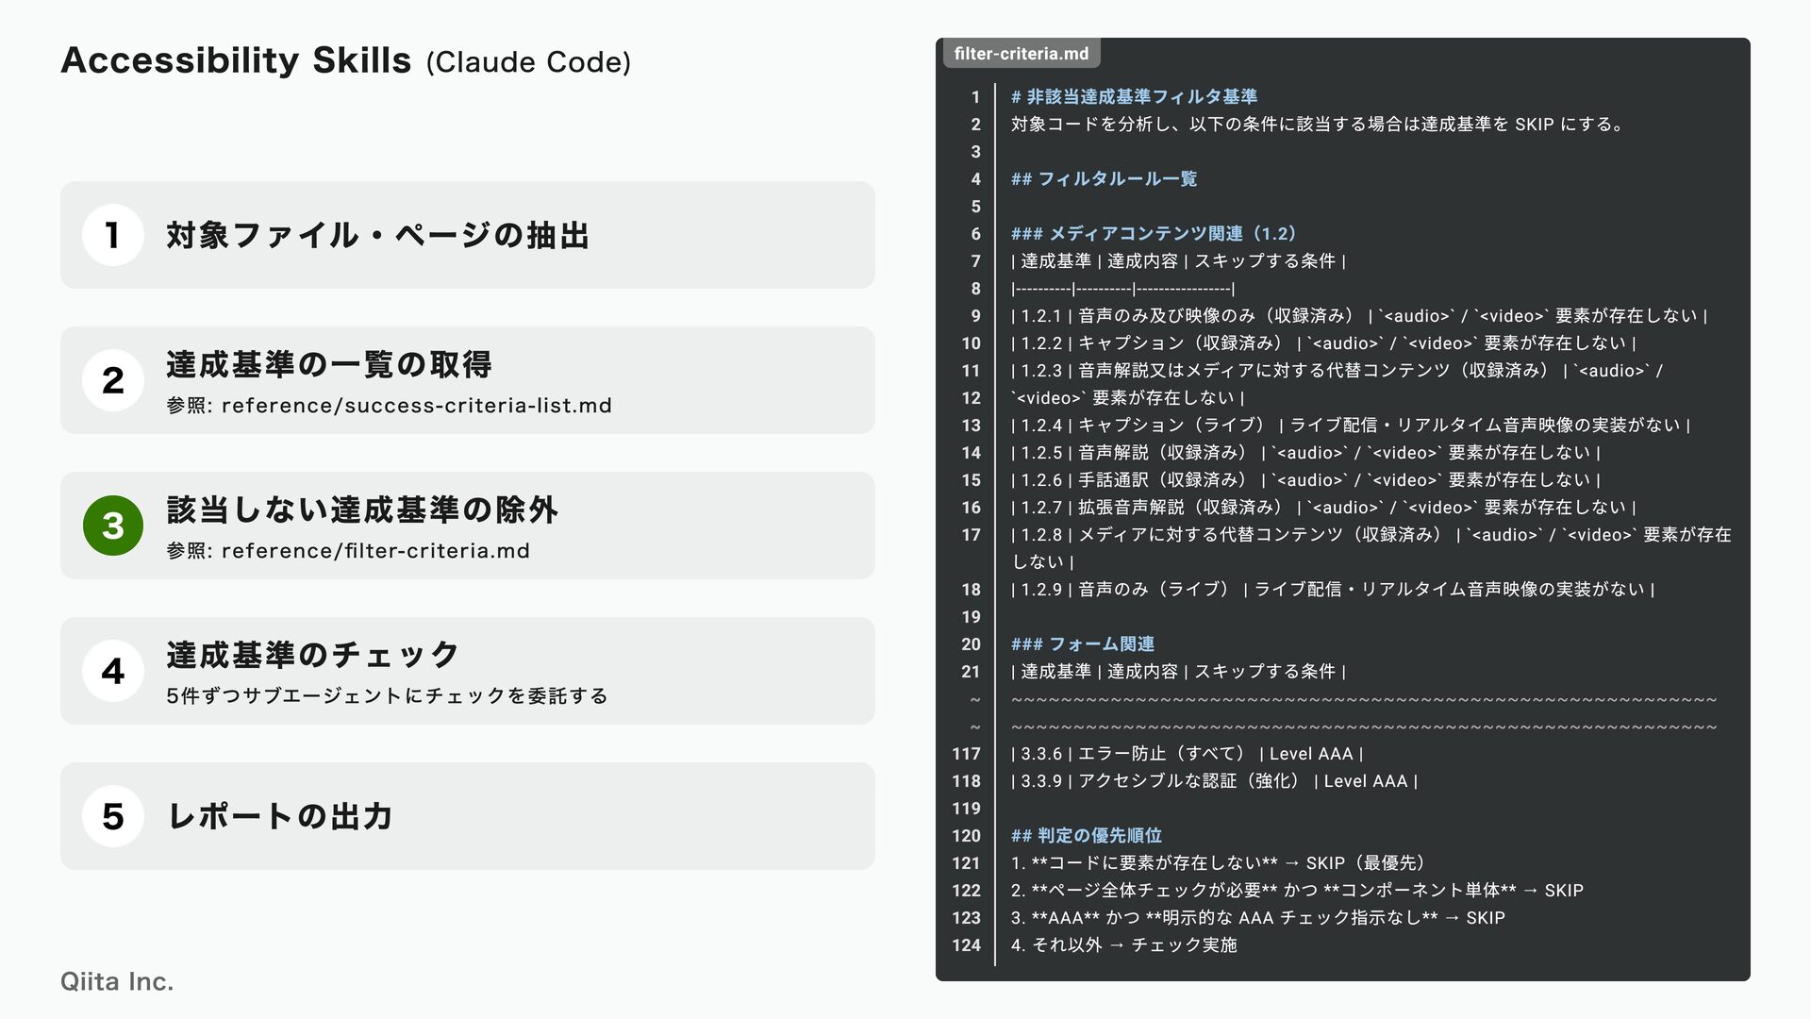Click the 達成基準のチェック step heading
Screen dimensions: 1811x1019
click(312, 655)
